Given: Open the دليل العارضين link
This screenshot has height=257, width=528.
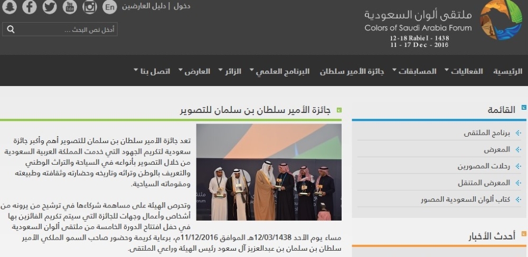Looking at the screenshot, I should coord(144,6).
